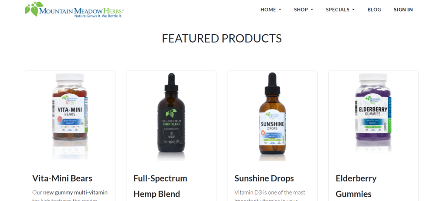Go to the BLOG page
444x201 pixels.
[374, 10]
